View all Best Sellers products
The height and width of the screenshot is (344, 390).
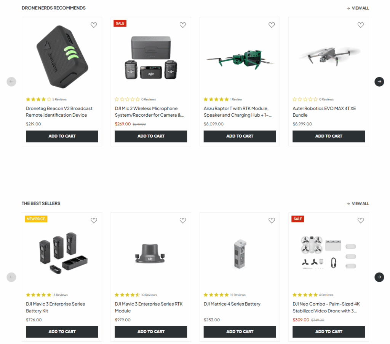point(358,203)
